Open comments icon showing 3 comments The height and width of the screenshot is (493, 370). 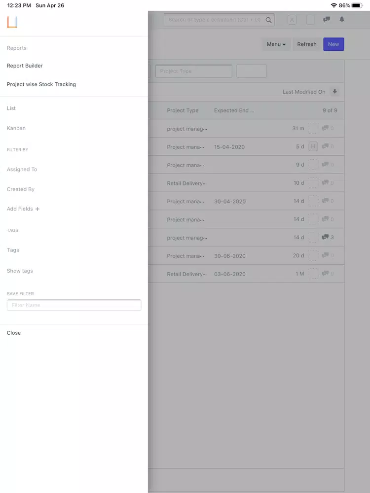tap(325, 237)
